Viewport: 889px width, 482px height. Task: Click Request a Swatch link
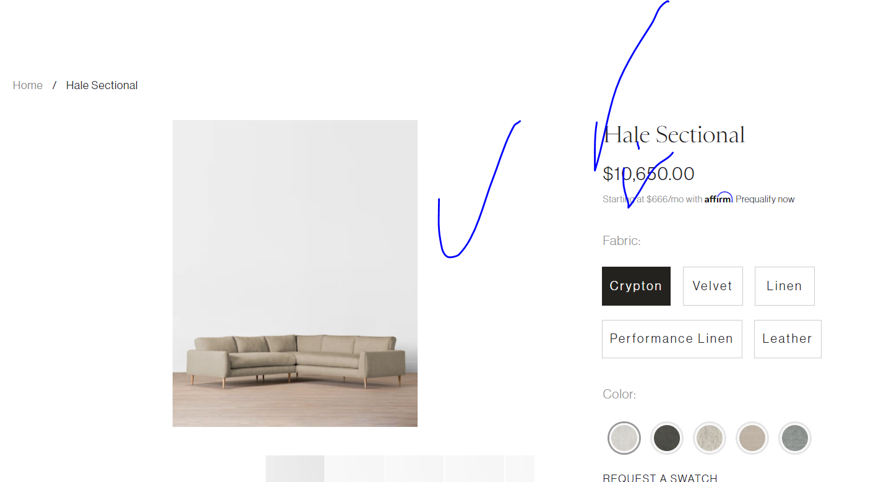tap(660, 478)
